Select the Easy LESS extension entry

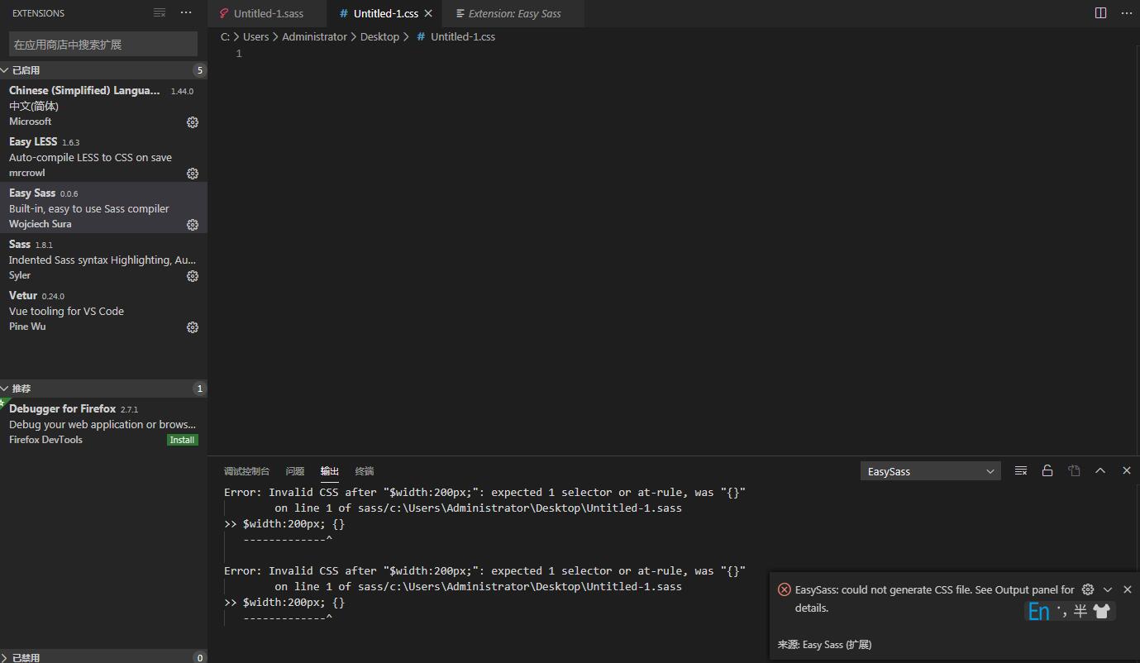click(103, 157)
